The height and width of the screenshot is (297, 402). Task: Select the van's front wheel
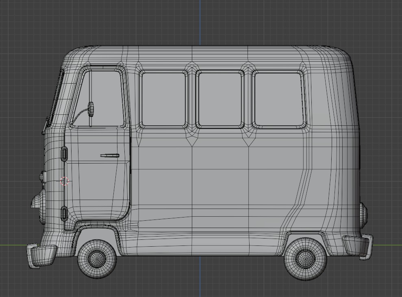point(97,258)
